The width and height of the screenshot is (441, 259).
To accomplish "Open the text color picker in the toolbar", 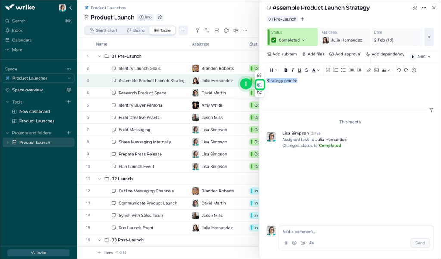I will [315, 70].
